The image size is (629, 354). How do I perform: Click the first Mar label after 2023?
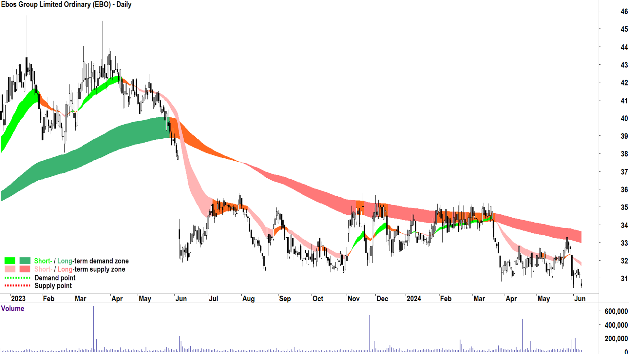(81, 299)
